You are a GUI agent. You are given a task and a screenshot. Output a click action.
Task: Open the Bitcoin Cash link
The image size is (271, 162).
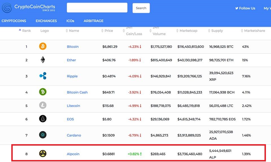point(77,92)
